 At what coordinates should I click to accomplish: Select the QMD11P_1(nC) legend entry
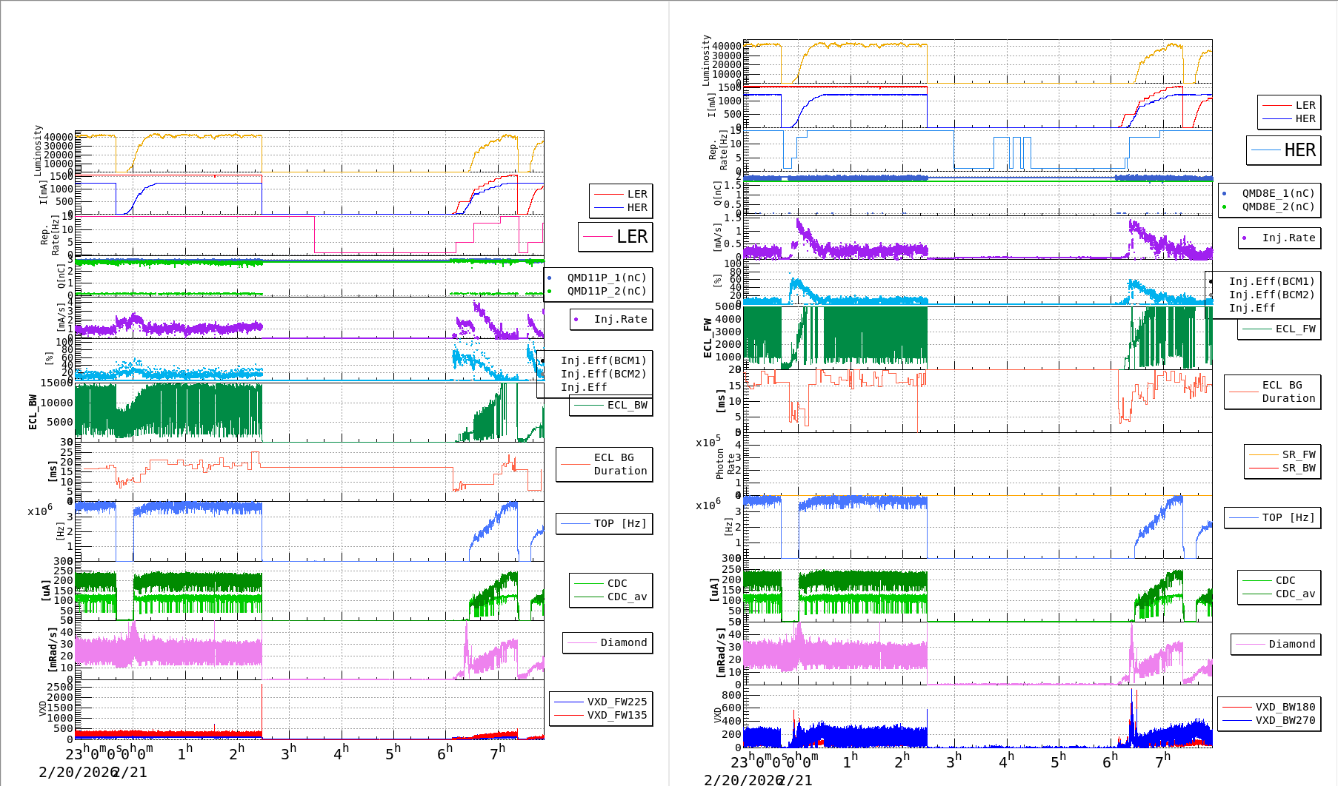click(x=606, y=278)
